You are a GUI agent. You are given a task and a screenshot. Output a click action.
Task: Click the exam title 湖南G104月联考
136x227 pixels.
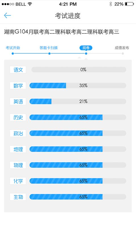[24, 32]
